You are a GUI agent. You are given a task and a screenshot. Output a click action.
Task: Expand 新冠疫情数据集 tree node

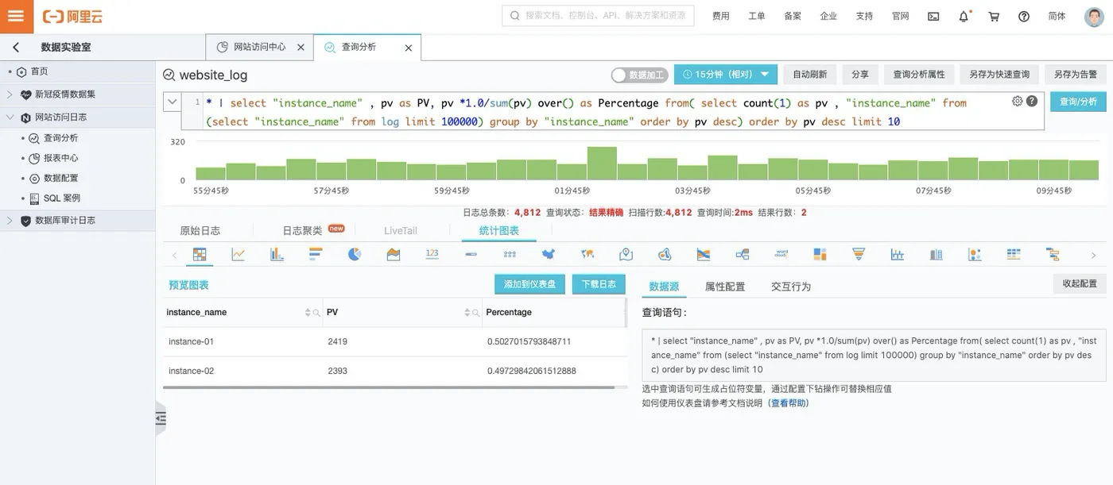click(10, 94)
